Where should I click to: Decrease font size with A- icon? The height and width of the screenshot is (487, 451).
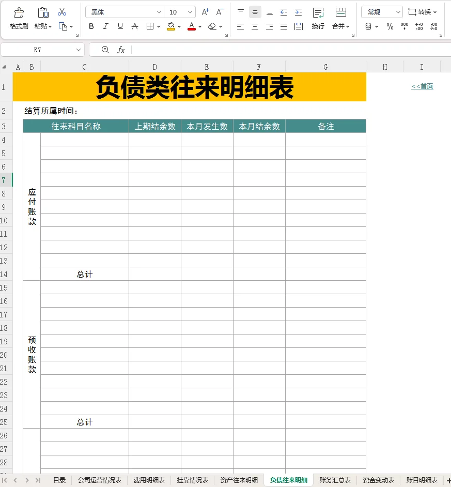coord(220,12)
